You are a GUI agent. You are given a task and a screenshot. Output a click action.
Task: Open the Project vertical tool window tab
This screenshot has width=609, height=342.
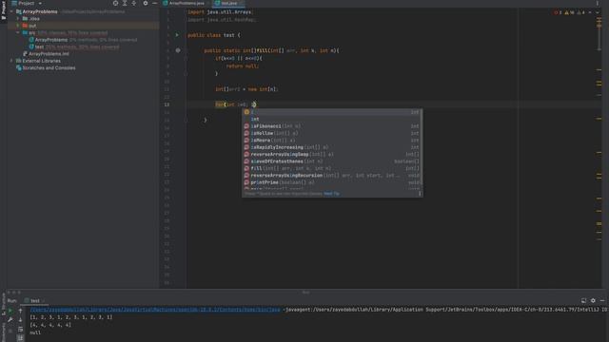(x=4, y=9)
